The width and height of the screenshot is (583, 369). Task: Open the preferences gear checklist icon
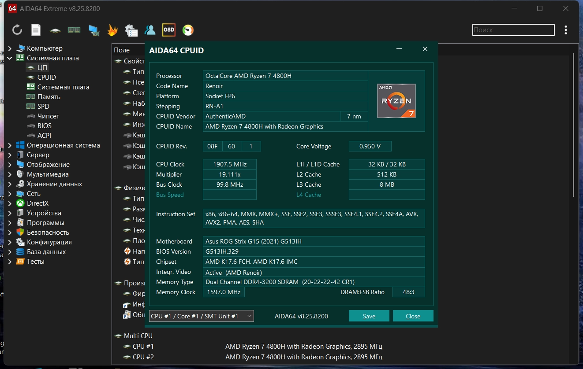[131, 30]
